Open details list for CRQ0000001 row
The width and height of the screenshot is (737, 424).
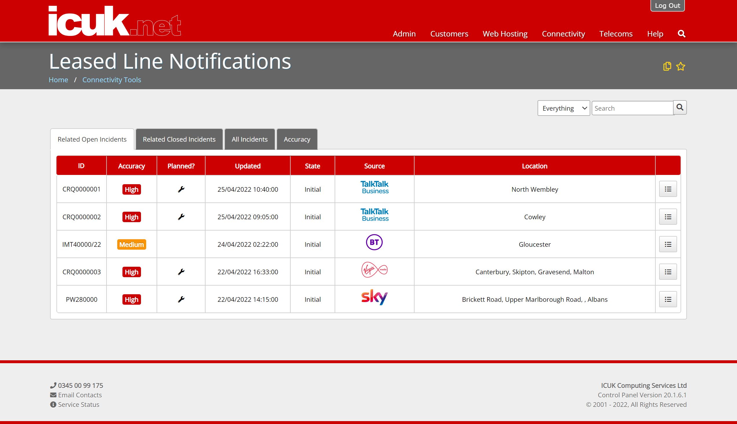668,189
